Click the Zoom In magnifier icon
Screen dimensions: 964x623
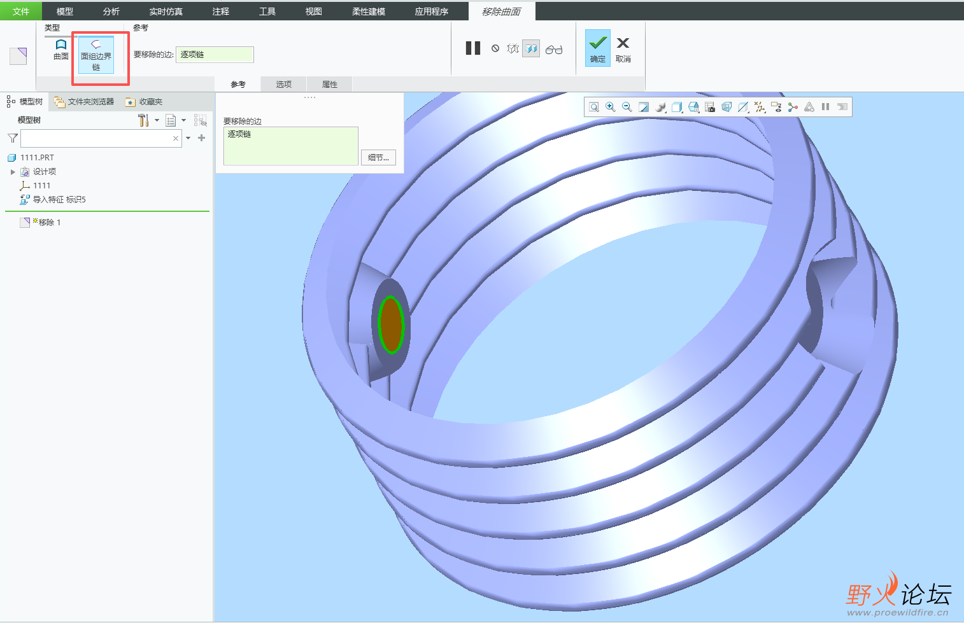(611, 107)
